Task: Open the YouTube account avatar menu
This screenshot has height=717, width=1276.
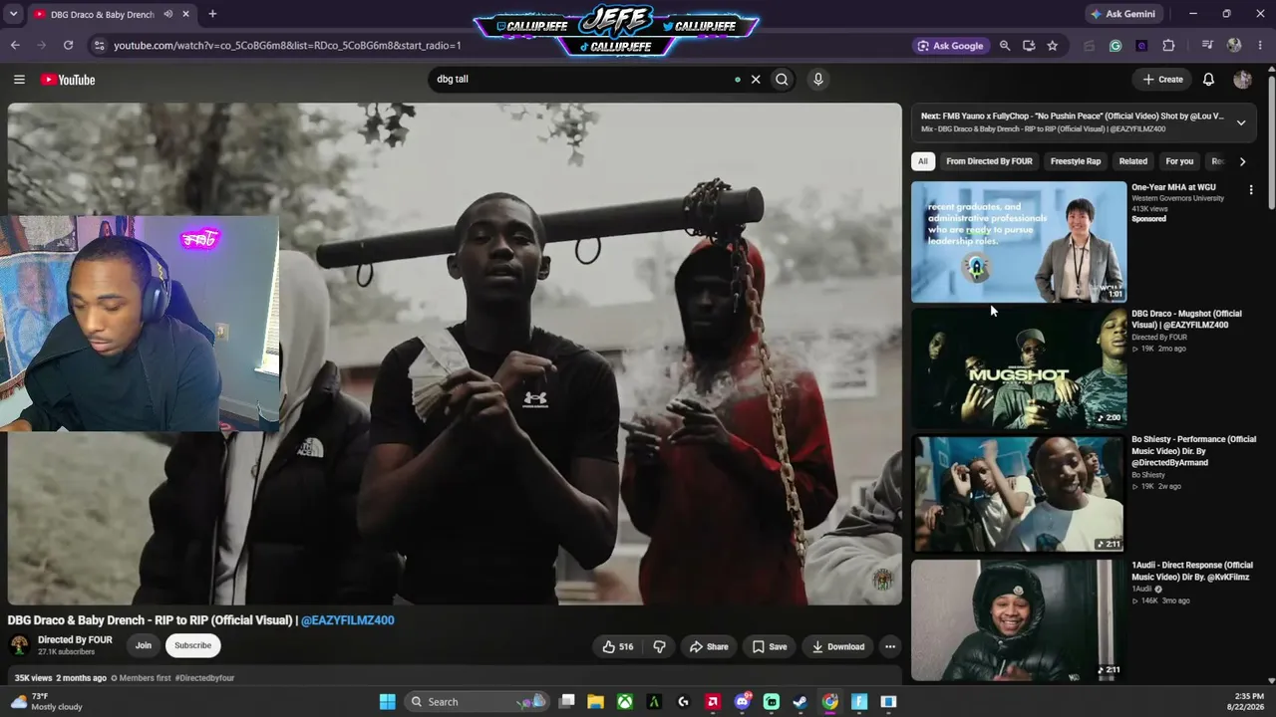Action: (x=1242, y=80)
